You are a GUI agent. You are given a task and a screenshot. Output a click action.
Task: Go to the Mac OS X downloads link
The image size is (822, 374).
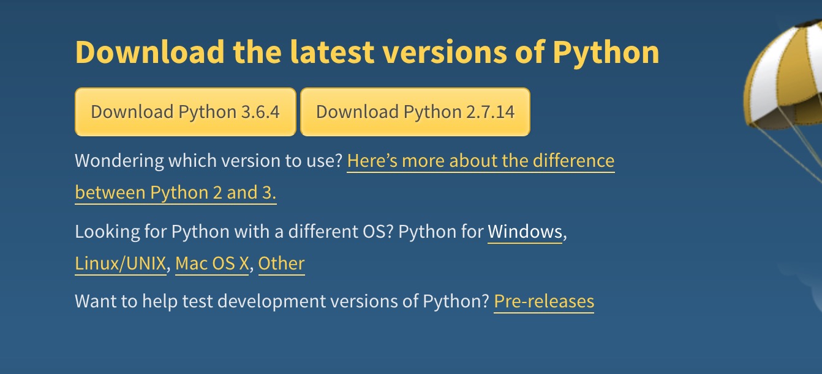212,264
